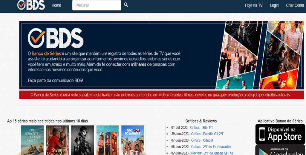Open Crítica - Citadel review

pyautogui.click(x=202, y=140)
